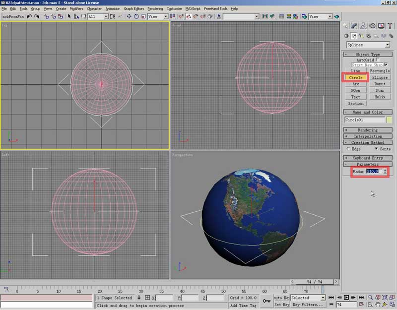397x310 pixels.
Task: Click the Lights category icon
Action: (361, 36)
